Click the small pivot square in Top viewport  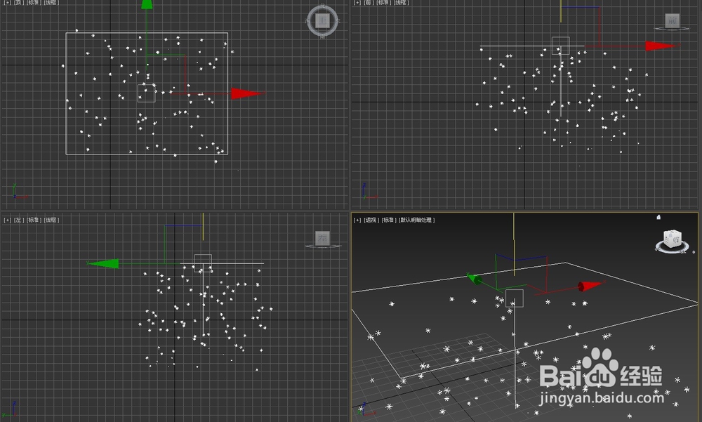tap(147, 93)
